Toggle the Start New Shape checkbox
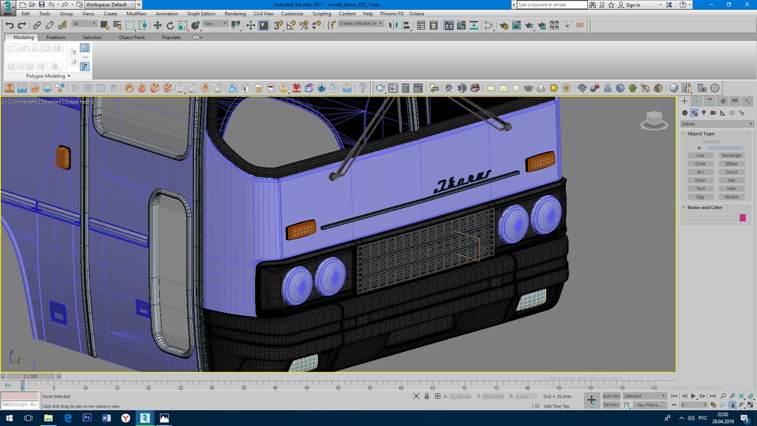This screenshot has width=757, height=426. click(x=700, y=148)
